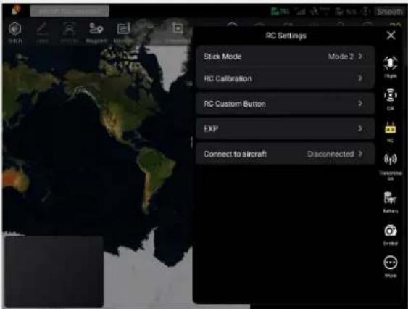Click the grey status banner at top
This screenshot has width=408, height=309.
(x=70, y=11)
